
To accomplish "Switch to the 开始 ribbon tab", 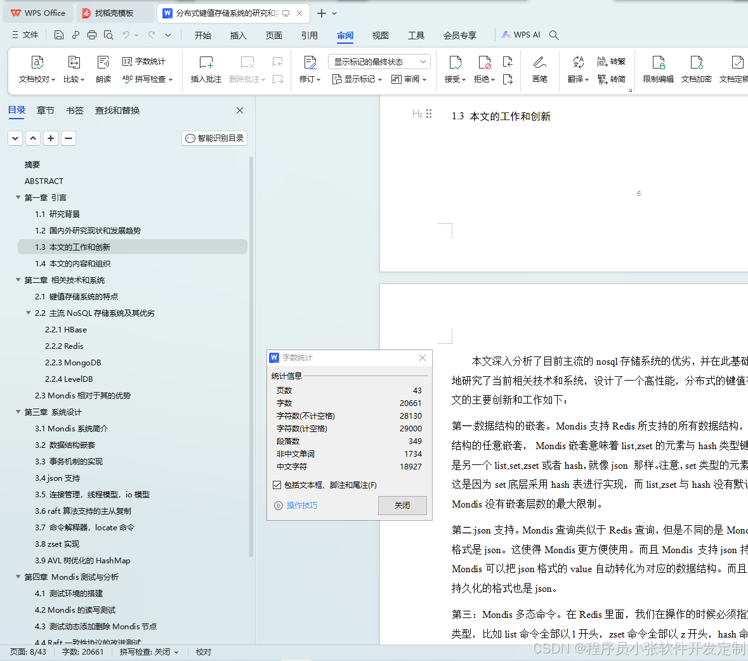I will (x=203, y=36).
